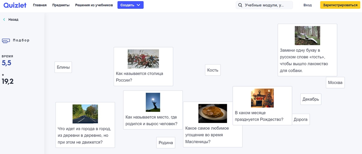362x154 pixels.
Task: Select the 'Как называется столица России?' text
Action: (x=139, y=77)
